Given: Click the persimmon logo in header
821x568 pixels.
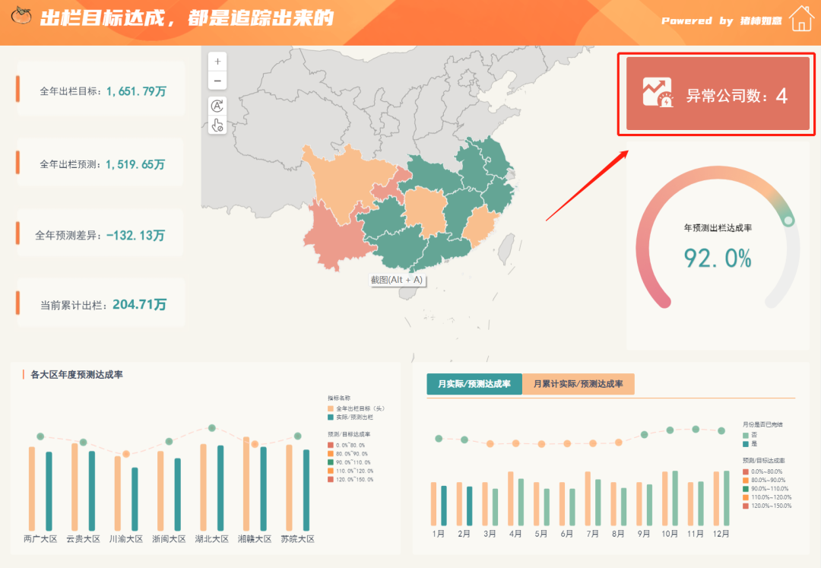Looking at the screenshot, I should [x=21, y=16].
